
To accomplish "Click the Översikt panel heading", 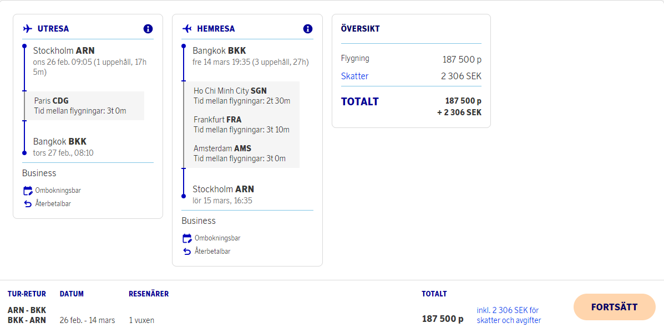I will [361, 29].
